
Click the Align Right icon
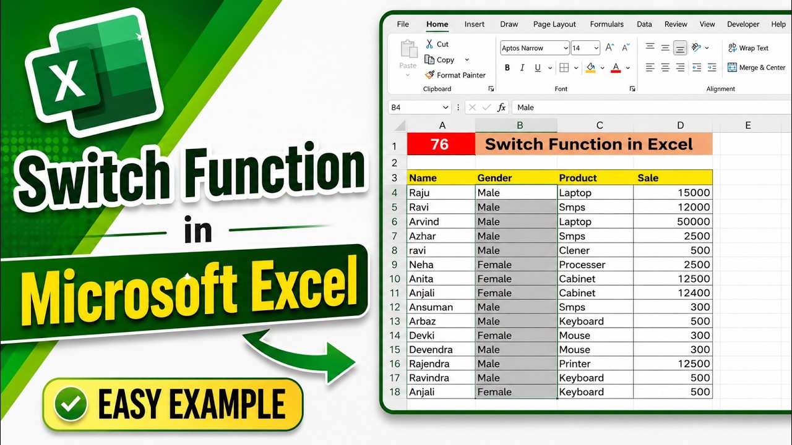[x=681, y=67]
